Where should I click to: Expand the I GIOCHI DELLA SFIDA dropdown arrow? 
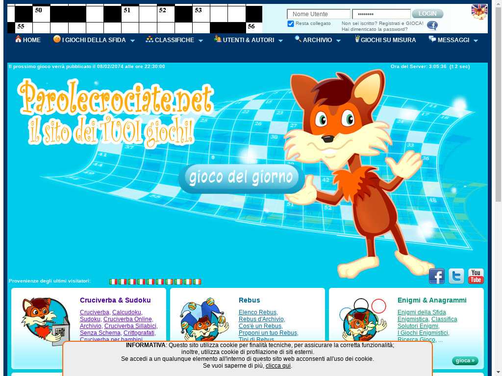point(132,41)
